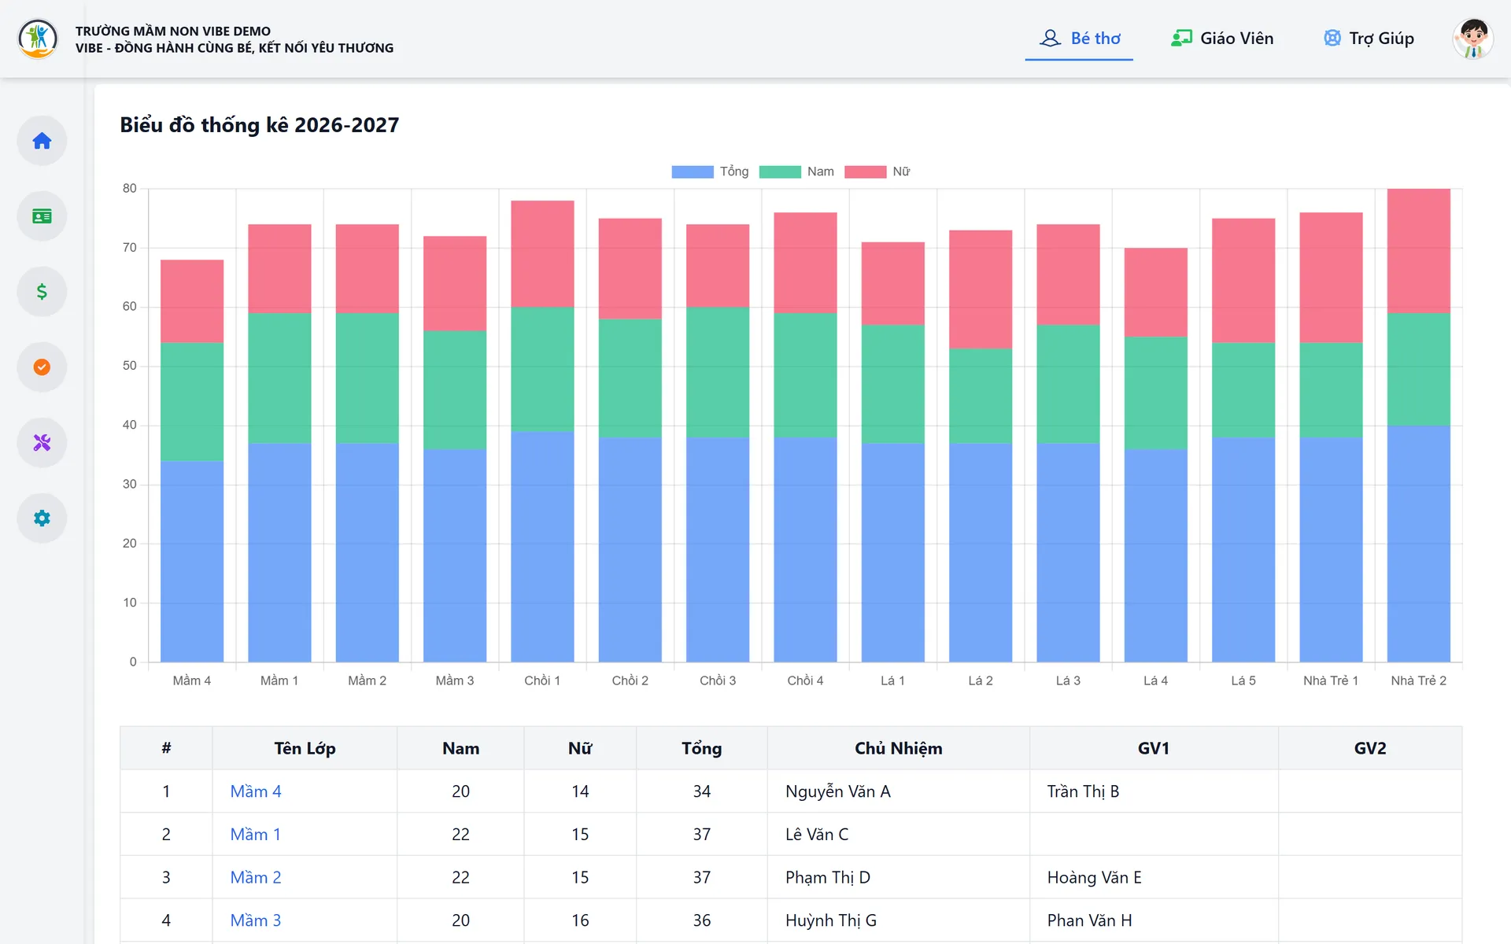Viewport: 1511px width, 944px height.
Task: Select the cell Trần Thị B
Action: (1154, 791)
